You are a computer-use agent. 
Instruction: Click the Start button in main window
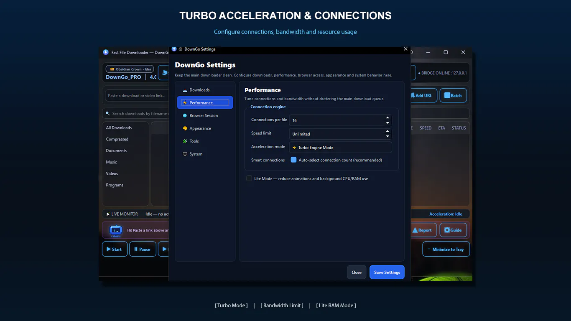tap(115, 249)
